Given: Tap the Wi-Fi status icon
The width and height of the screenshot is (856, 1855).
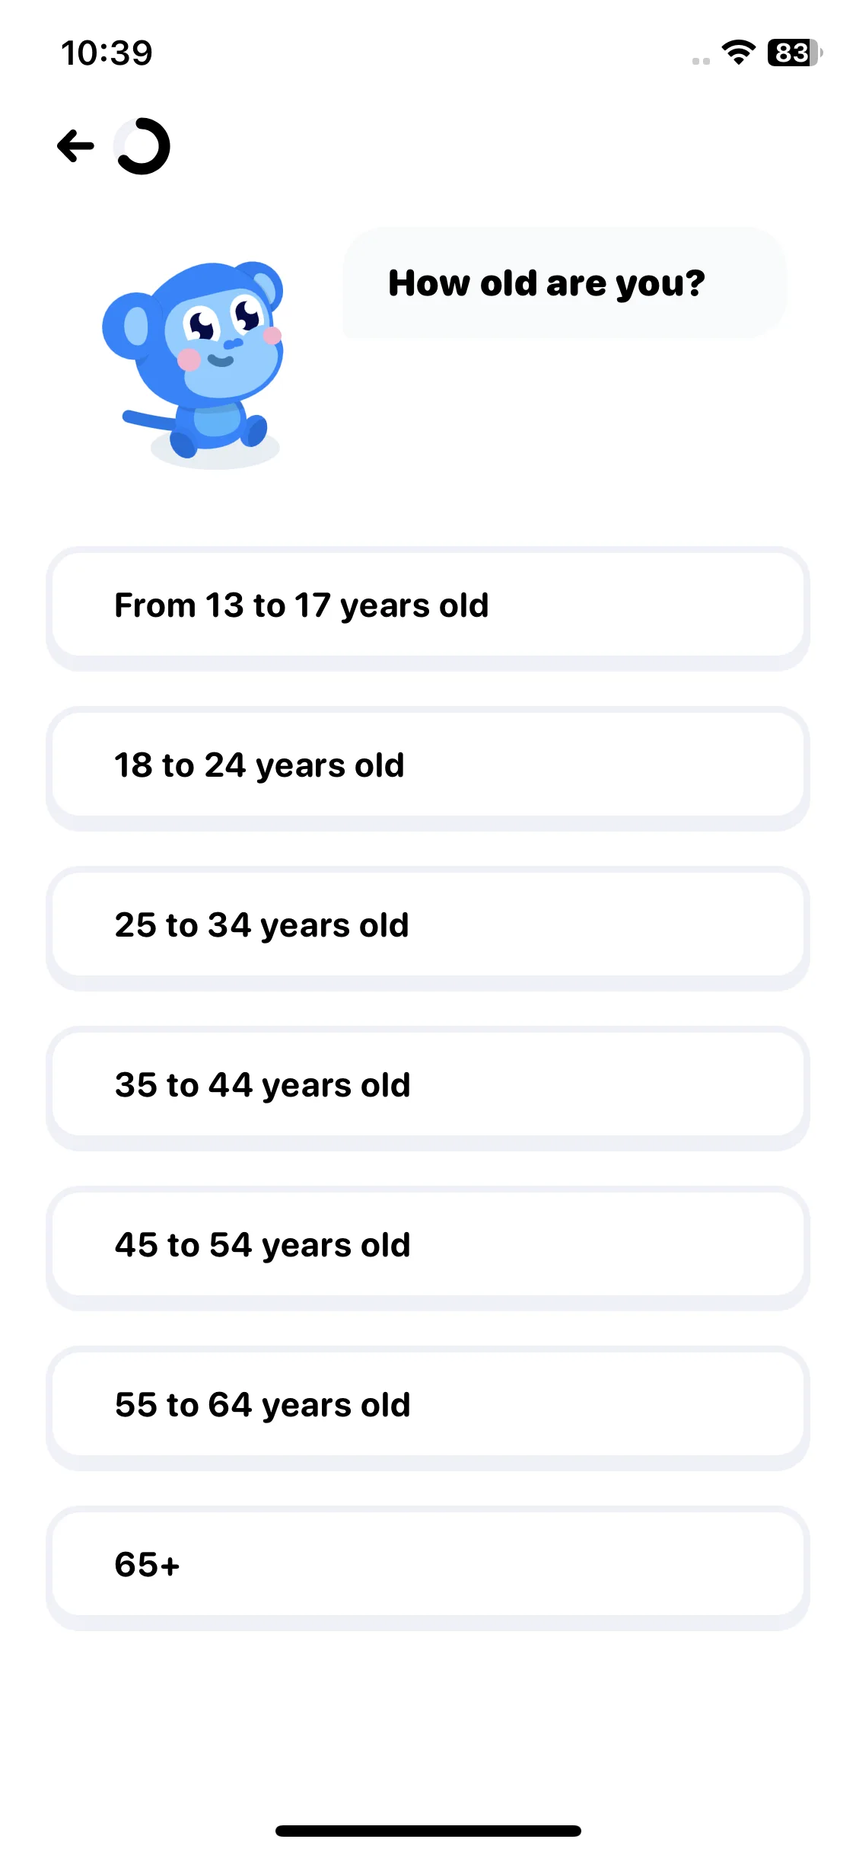Looking at the screenshot, I should click(x=738, y=53).
